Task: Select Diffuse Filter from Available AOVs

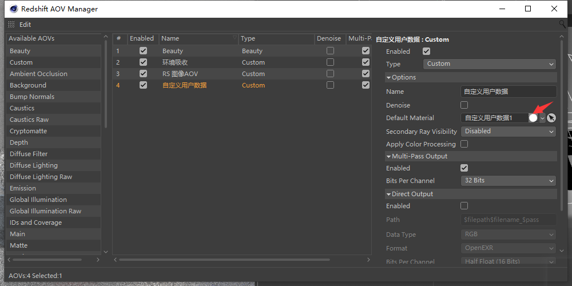Action: coord(54,154)
